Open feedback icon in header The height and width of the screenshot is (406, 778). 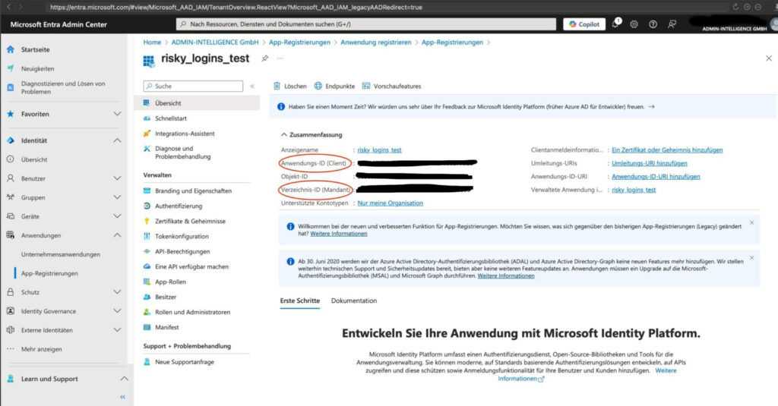pos(672,24)
